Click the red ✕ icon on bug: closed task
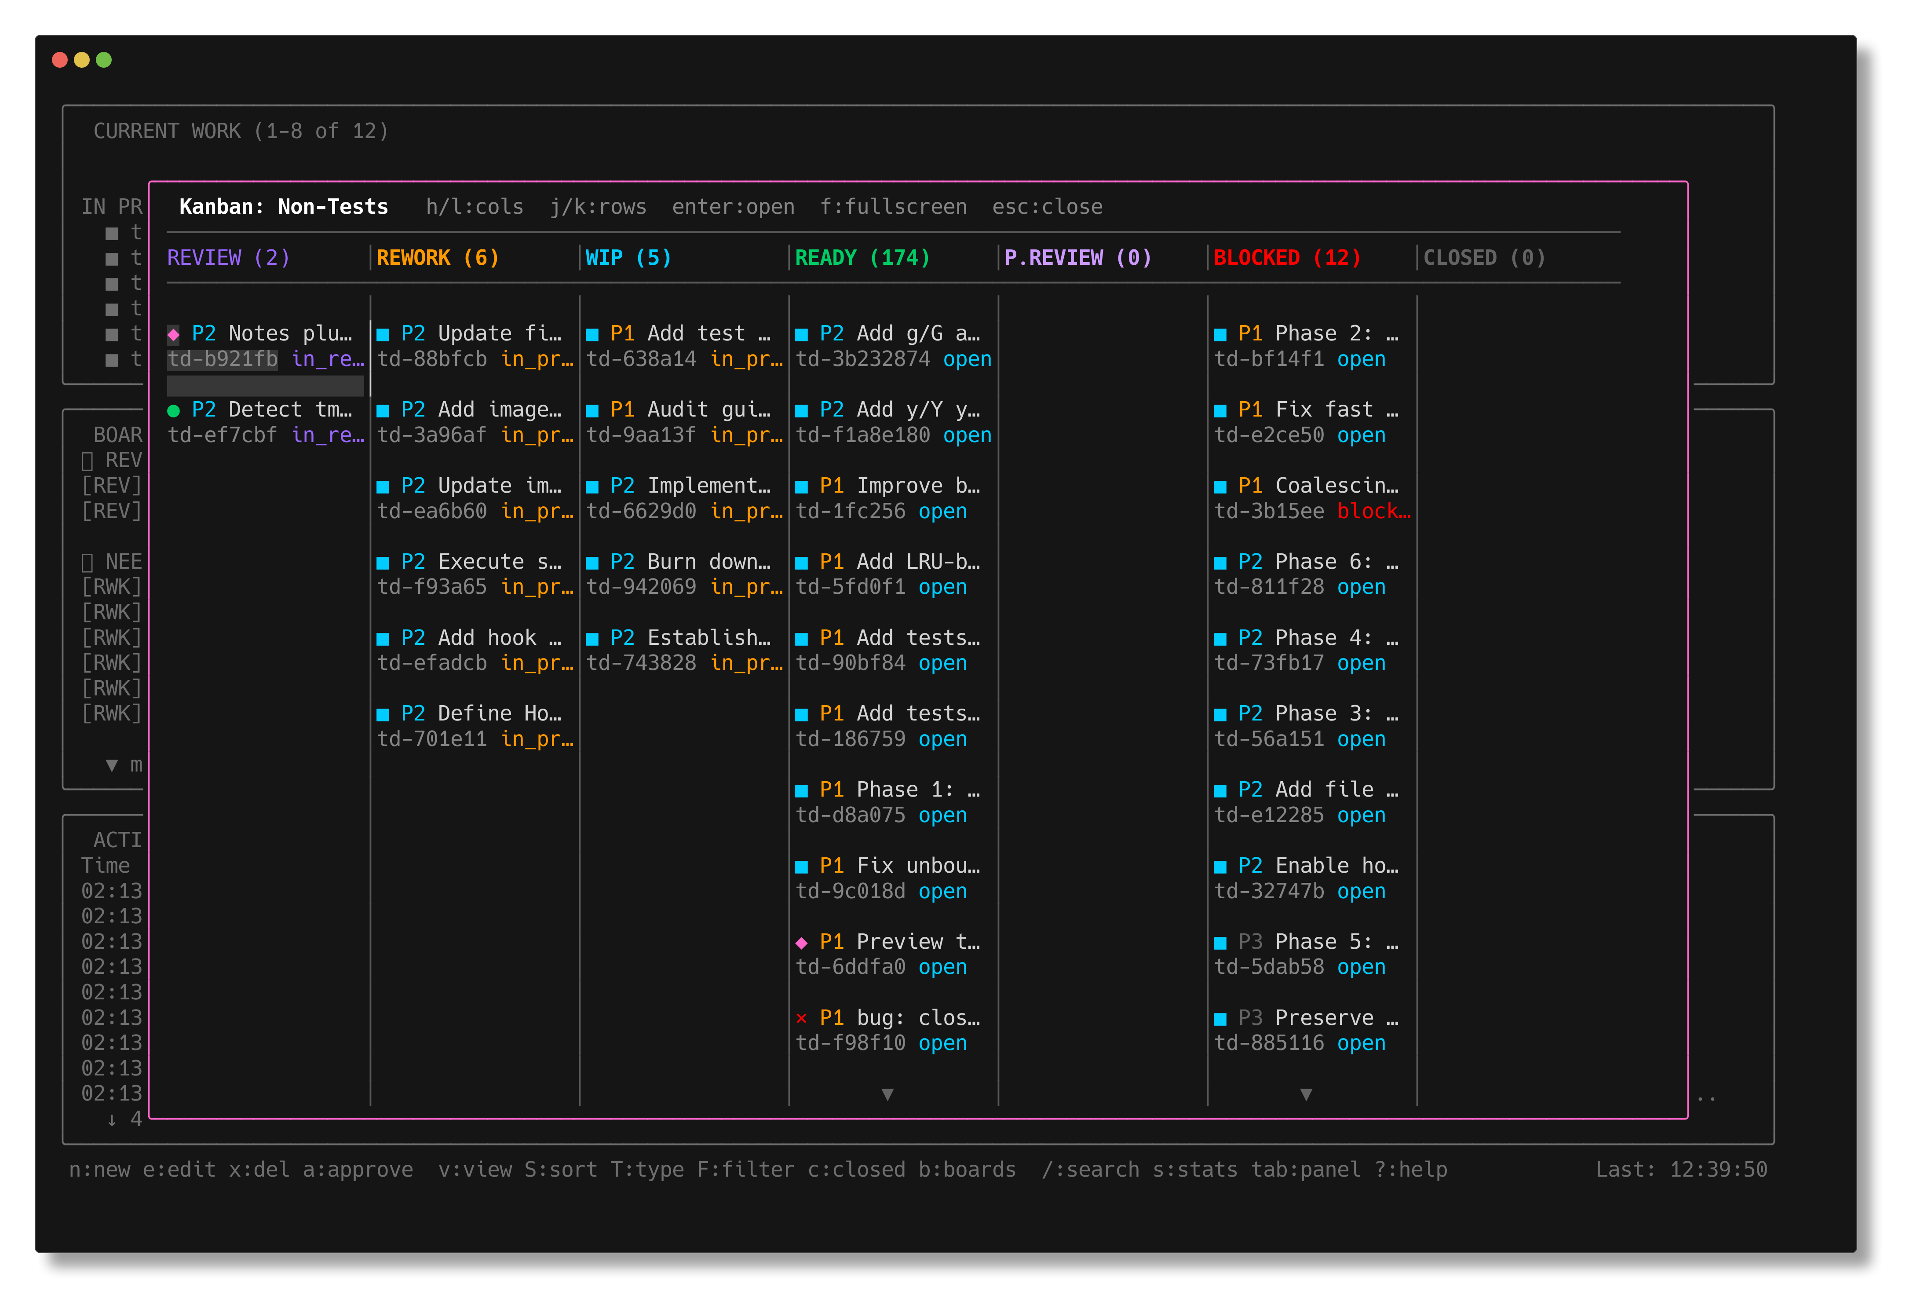This screenshot has width=1906, height=1302. (802, 1017)
